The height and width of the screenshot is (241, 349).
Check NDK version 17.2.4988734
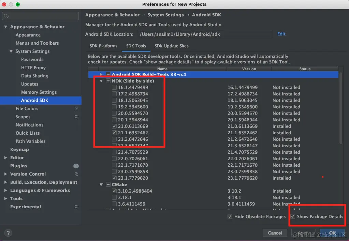point(114,94)
